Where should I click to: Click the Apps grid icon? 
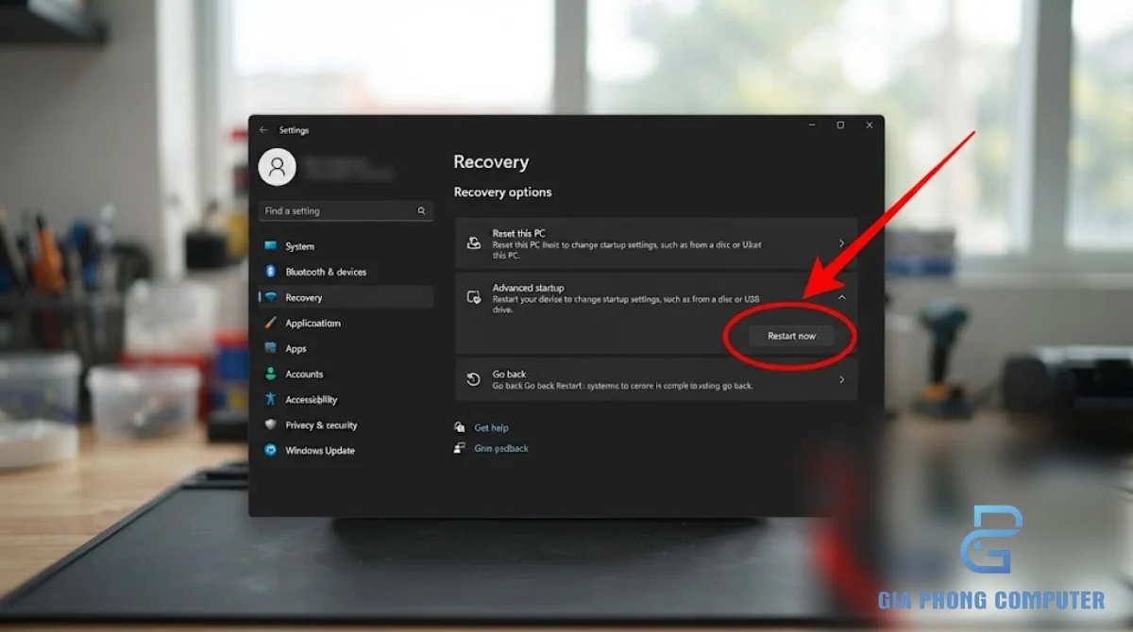[x=271, y=348]
